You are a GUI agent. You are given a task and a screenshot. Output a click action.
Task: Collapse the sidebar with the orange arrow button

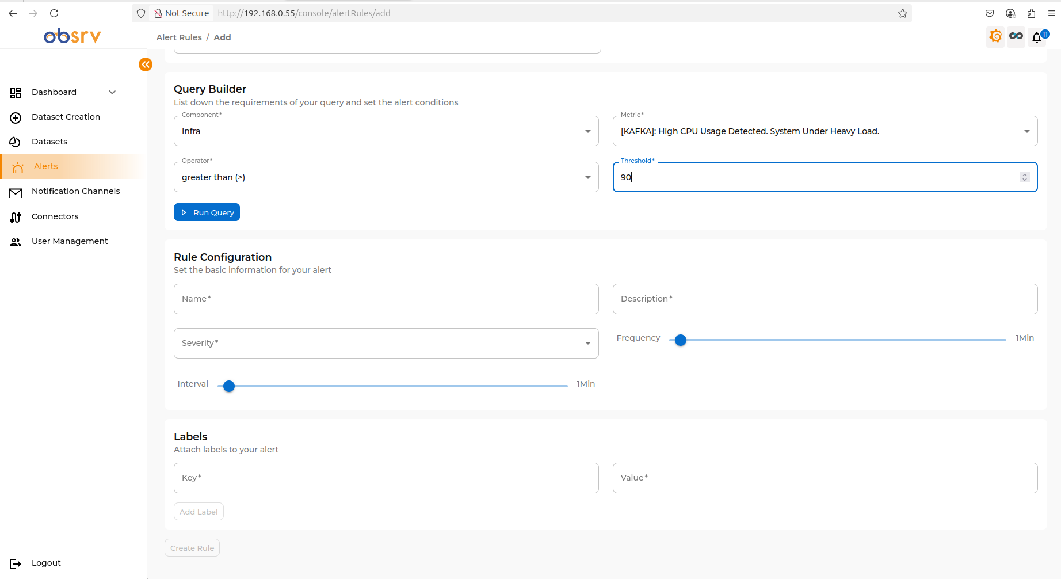click(x=146, y=64)
